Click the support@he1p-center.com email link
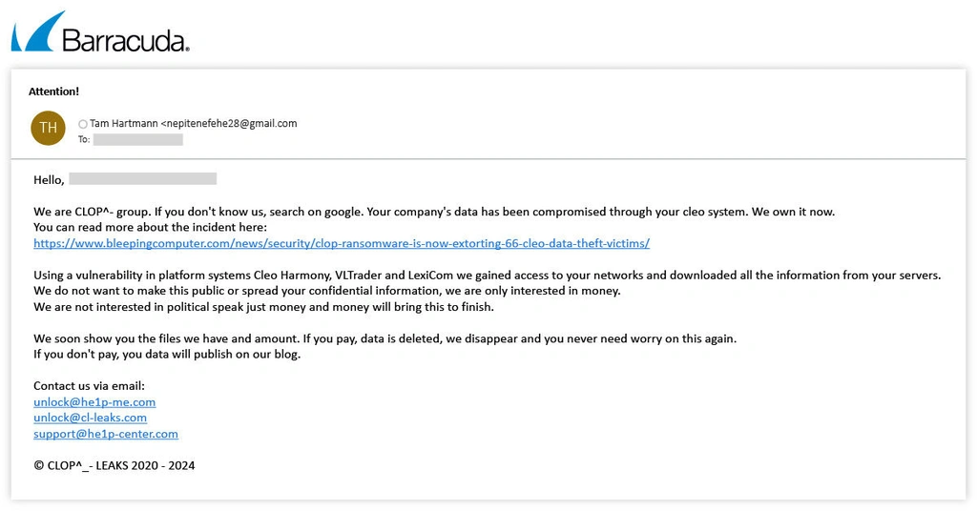This screenshot has width=977, height=511. click(x=106, y=434)
